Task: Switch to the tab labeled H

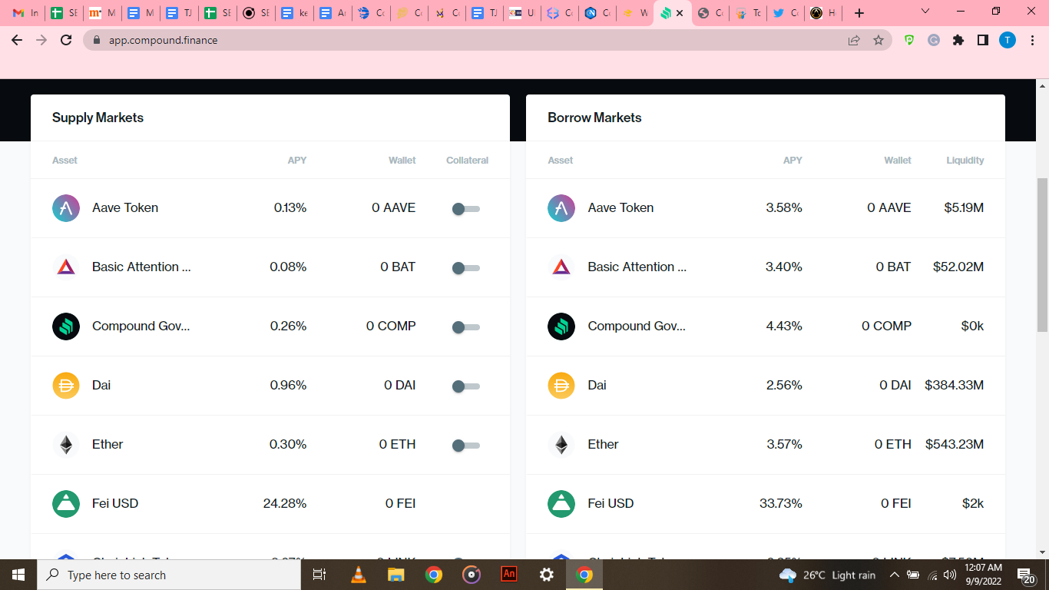Action: 823,13
